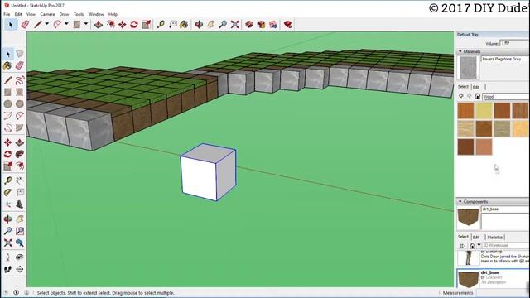
Task: Click the Components In Model home icon
Action: [473, 246]
